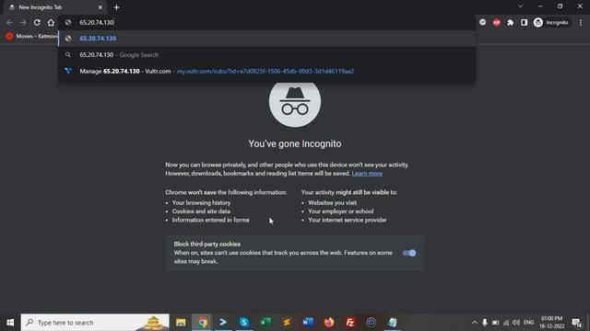Choose the 65.20.74.130 URL suggestion
The width and height of the screenshot is (590, 331).
click(x=267, y=39)
